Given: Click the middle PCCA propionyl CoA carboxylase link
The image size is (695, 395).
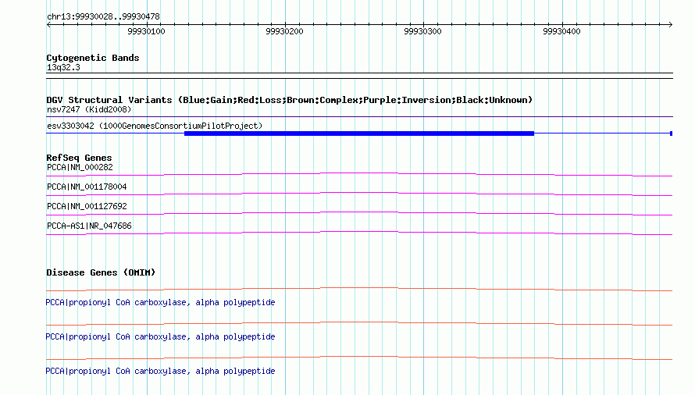Looking at the screenshot, I should pos(160,337).
